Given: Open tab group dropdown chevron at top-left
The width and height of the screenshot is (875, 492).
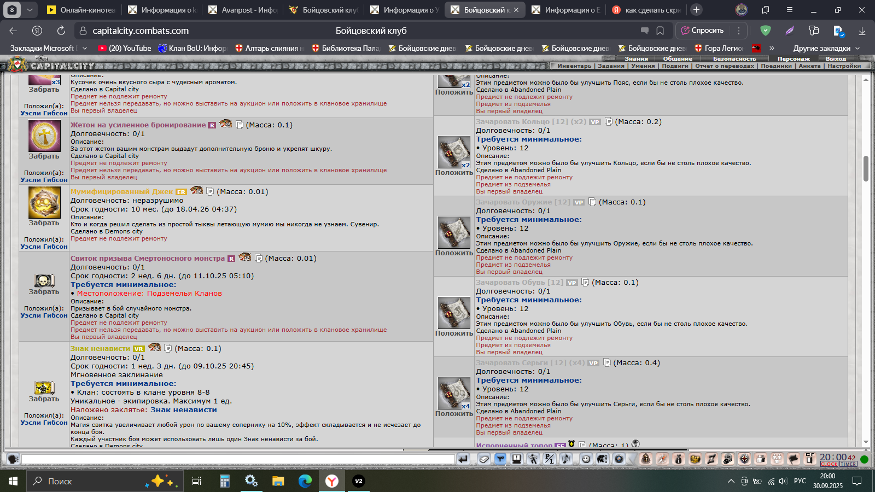Looking at the screenshot, I should point(30,9).
